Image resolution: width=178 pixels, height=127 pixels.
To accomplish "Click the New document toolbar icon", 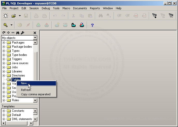I will click(5, 16).
